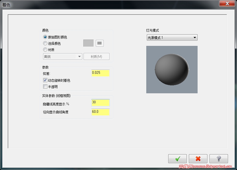Screen dimensions: 237x170
Task: Disable the 动态旋转时着色 checkbox
Action: [45, 80]
